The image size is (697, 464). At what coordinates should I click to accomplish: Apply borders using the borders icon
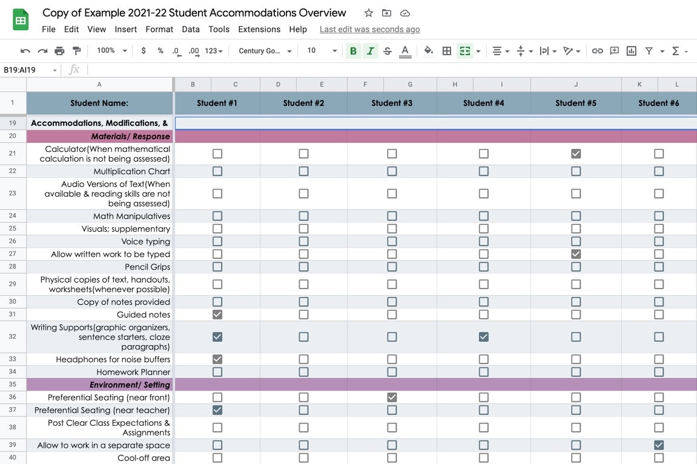(x=446, y=51)
